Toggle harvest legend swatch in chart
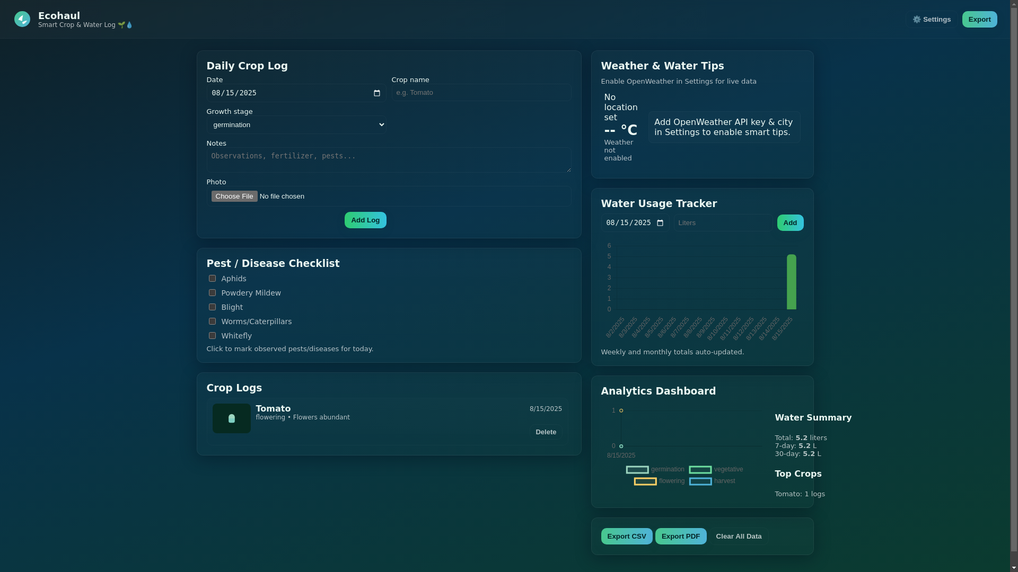1018x572 pixels. [x=700, y=481]
